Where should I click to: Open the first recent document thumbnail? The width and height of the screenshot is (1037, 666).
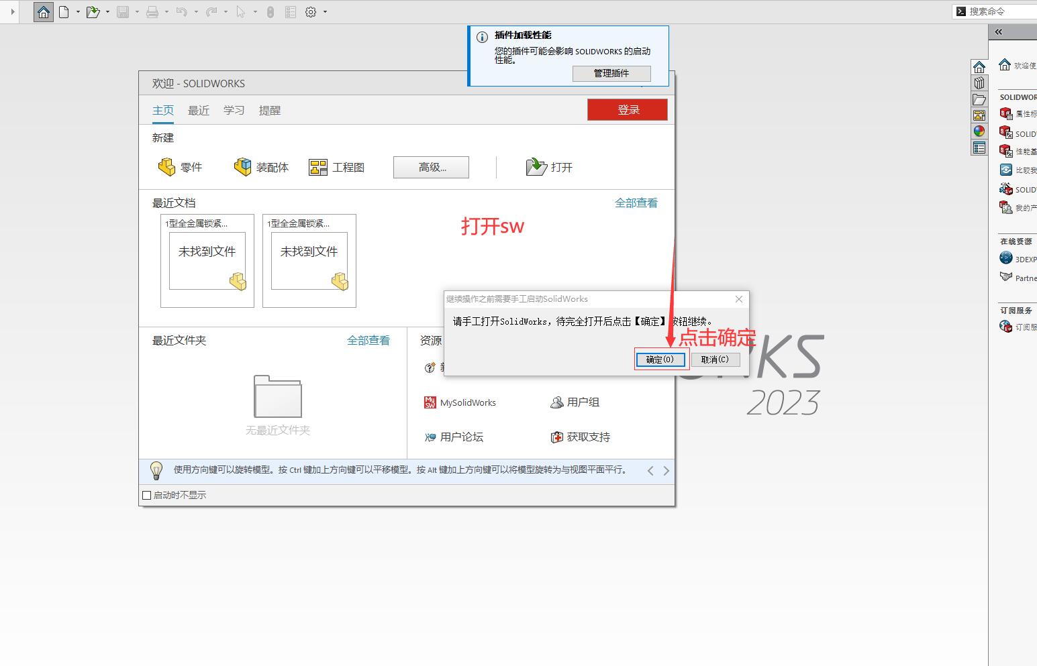click(207, 261)
